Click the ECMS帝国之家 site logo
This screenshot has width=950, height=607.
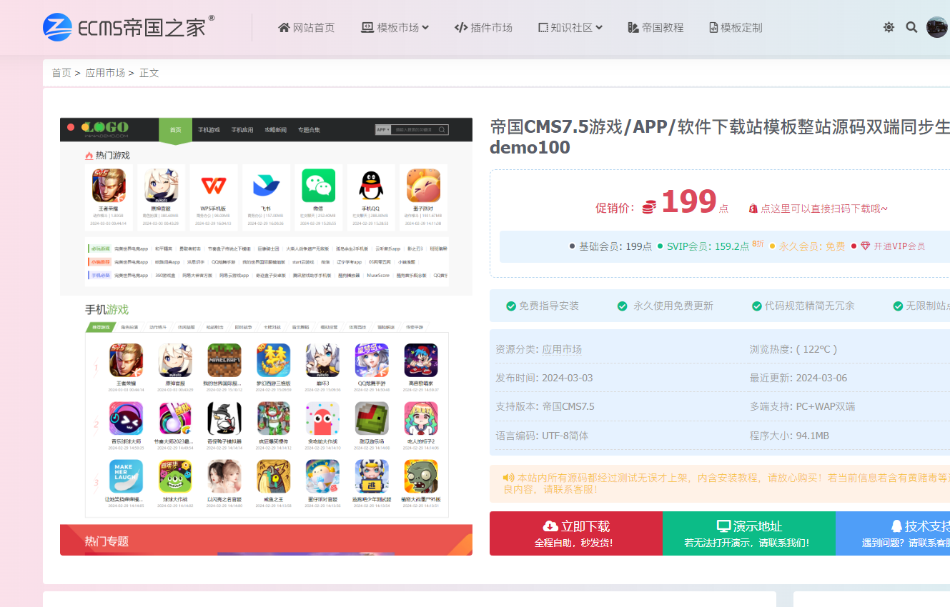[129, 27]
